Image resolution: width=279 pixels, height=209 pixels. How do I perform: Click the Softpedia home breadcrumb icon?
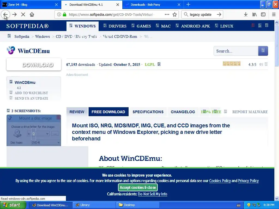click(x=9, y=36)
